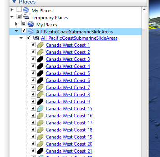The width and height of the screenshot is (160, 157).
Task: Collapse the All_PacificCoastSubmarineSlideAreas subfolder
Action: coord(21,38)
